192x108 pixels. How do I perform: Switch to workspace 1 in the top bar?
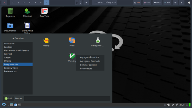(13, 3)
